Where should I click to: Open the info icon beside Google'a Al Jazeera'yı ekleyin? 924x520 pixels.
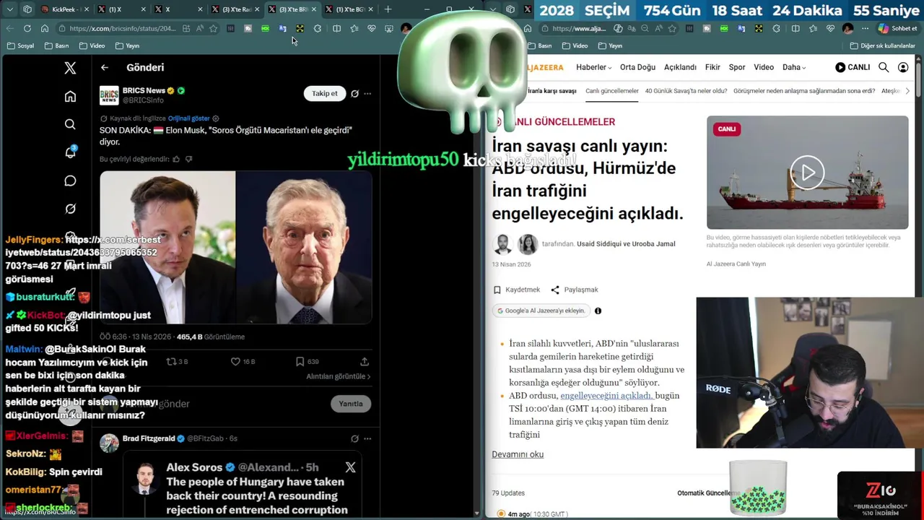pyautogui.click(x=598, y=311)
